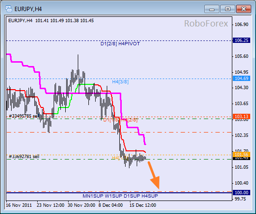Viewport: 256px width, 214px height.
Task: Maximize the EURJPY,H4 chart window
Action: click(x=228, y=9)
